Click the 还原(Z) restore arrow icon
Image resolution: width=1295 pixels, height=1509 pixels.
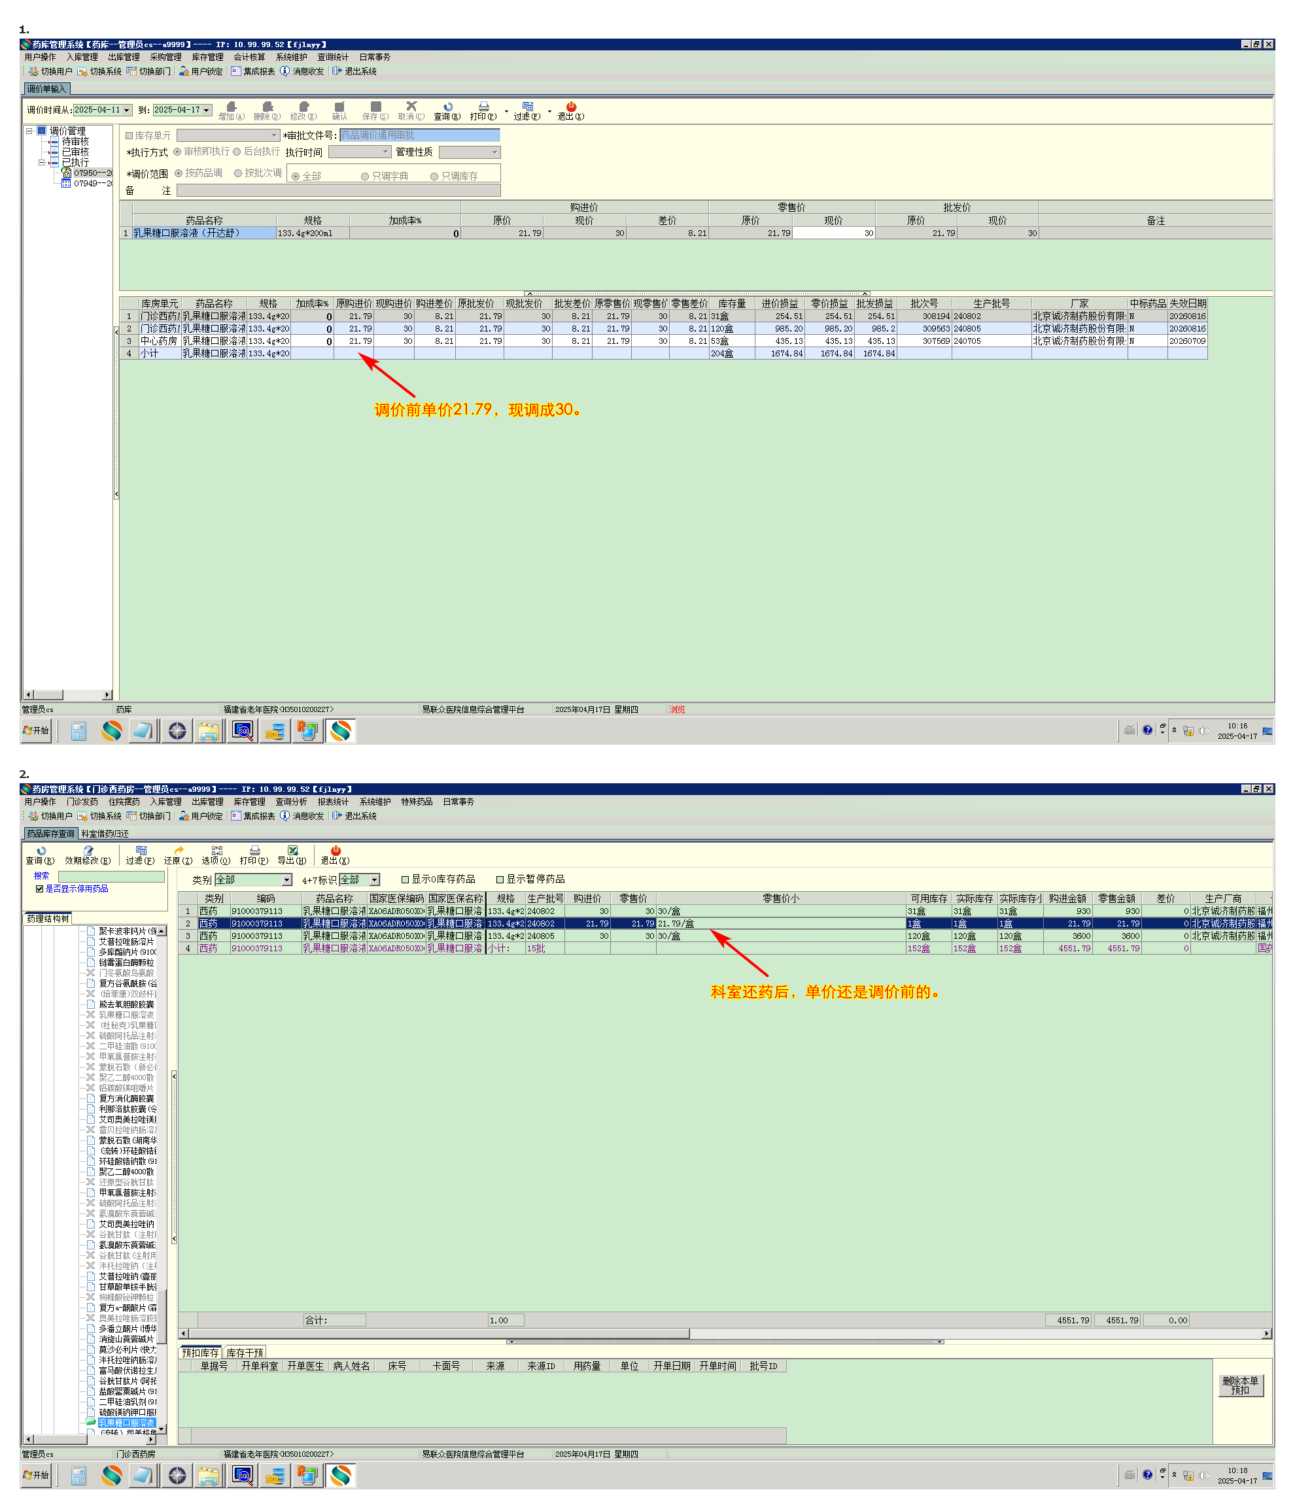pyautogui.click(x=179, y=851)
